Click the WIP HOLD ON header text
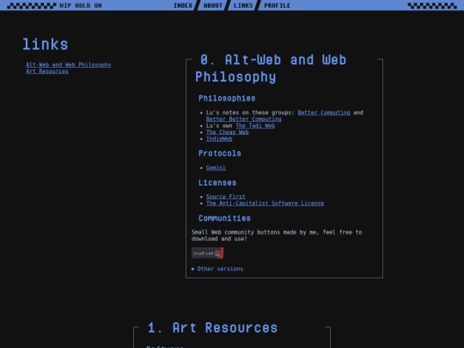This screenshot has width=464, height=348. tap(81, 5)
